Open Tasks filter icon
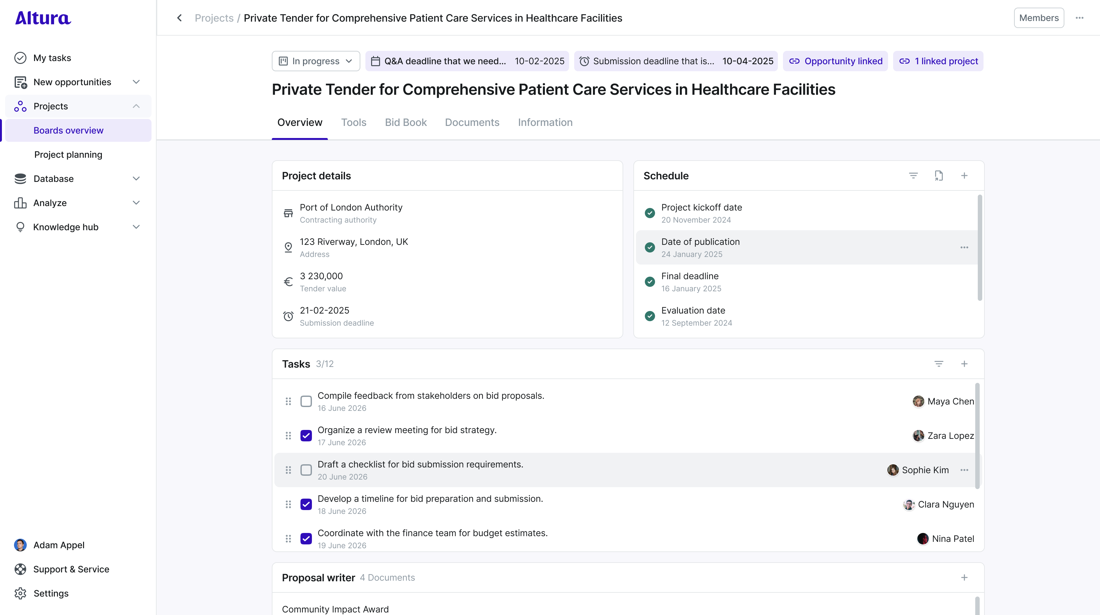 [x=939, y=364]
